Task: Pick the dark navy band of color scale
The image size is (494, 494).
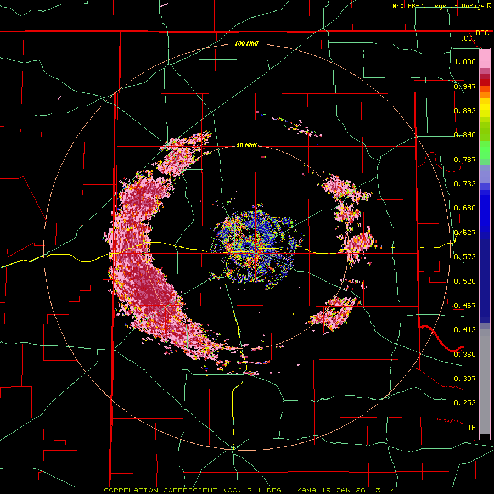Action: [x=485, y=280]
